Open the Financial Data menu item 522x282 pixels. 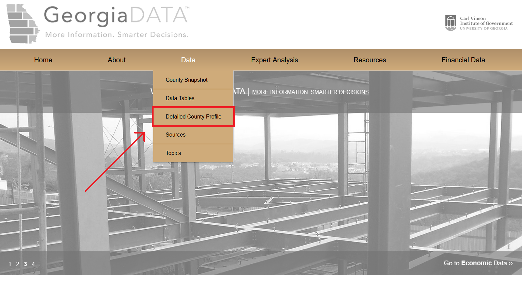(x=463, y=60)
